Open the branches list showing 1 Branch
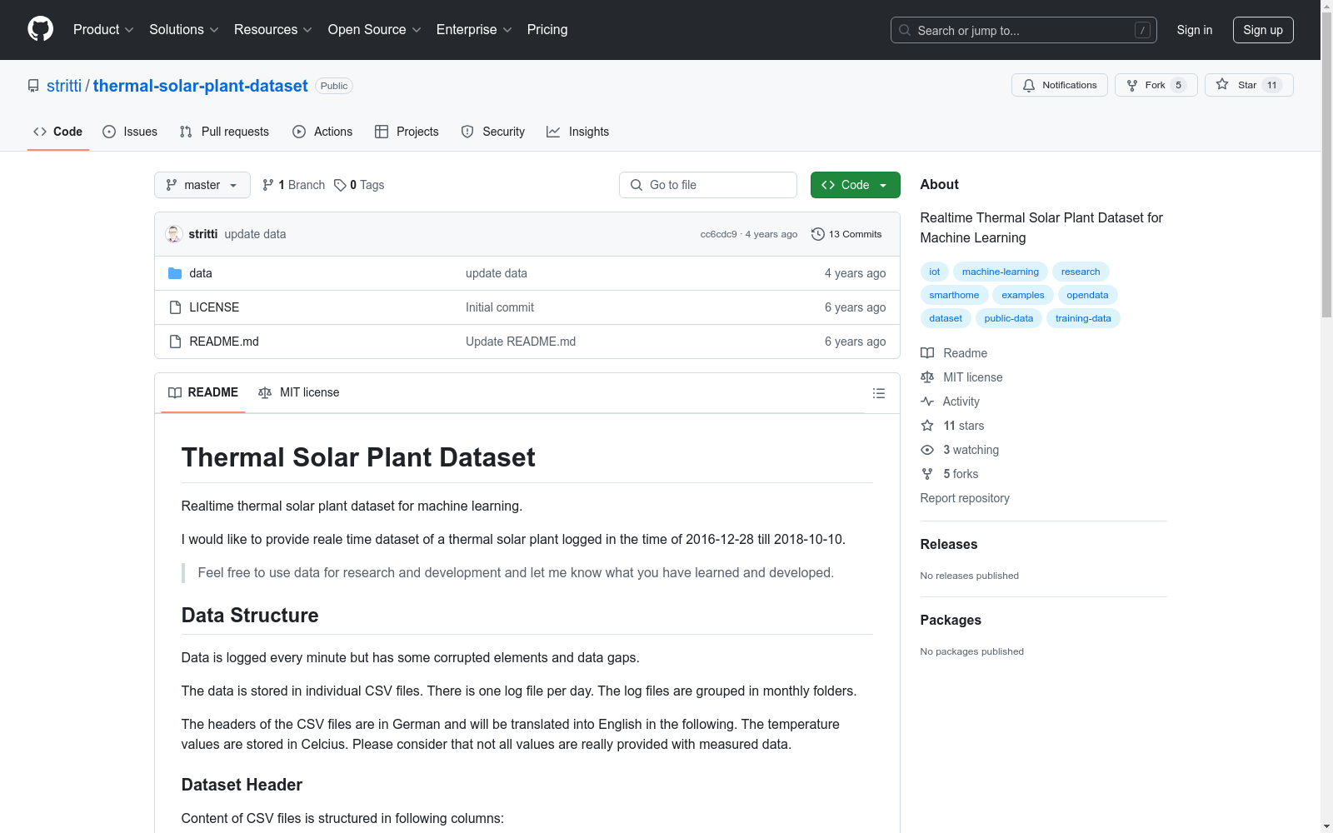1333x833 pixels. [293, 185]
